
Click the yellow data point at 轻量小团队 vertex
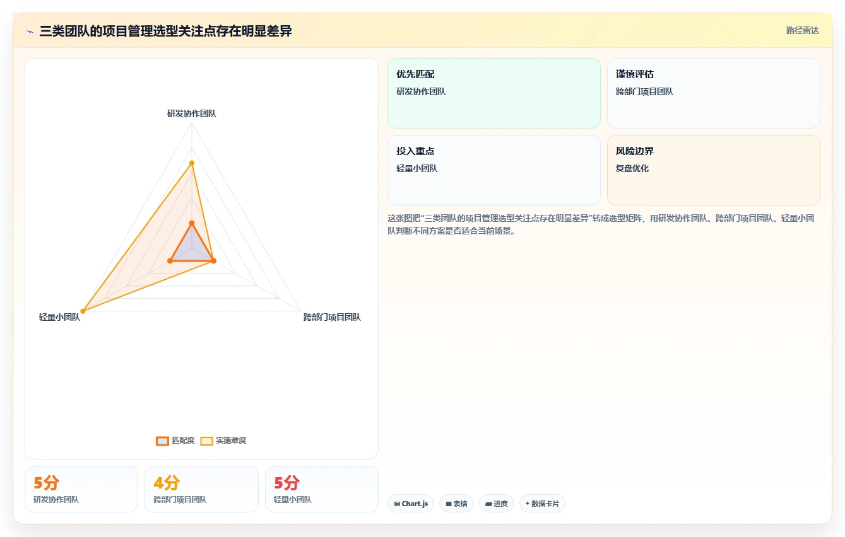pos(83,311)
